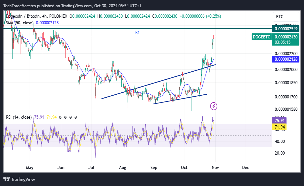304x186 pixels.
Task: Click the Jun label on time axis
Action: tap(61, 168)
